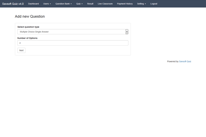The image size is (206, 137).
Task: Click the 'Powered by' footer text
Action: (x=173, y=62)
